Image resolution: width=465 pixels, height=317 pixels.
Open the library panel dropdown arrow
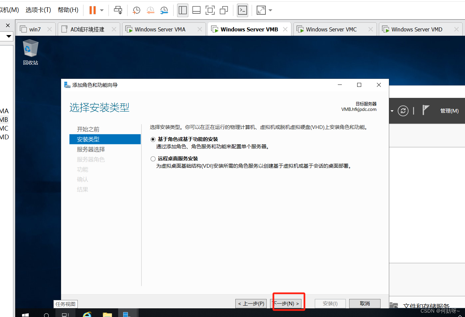click(9, 36)
